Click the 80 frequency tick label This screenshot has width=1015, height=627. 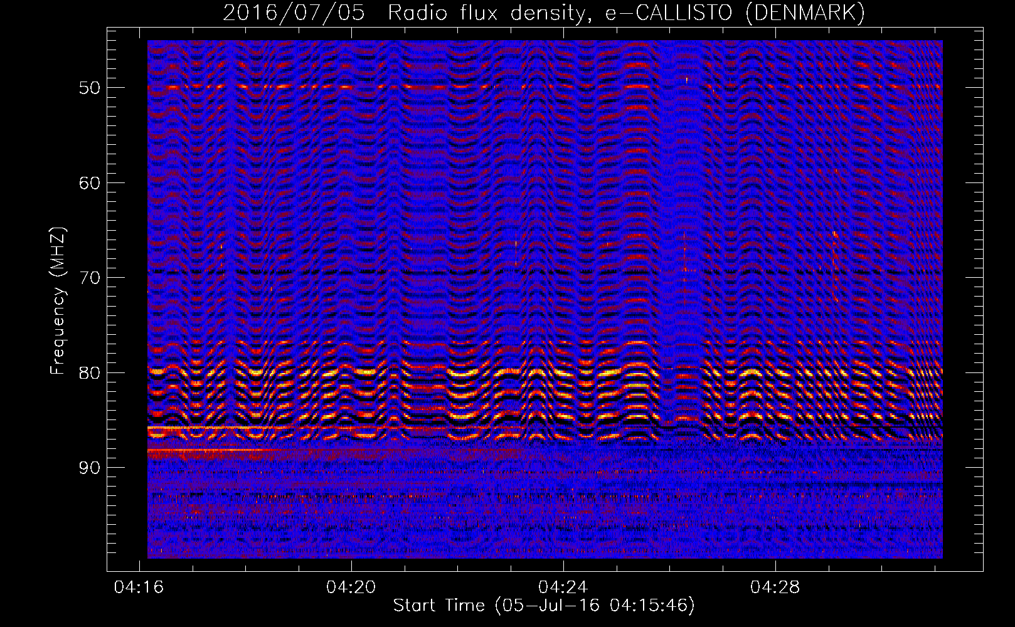click(x=90, y=373)
